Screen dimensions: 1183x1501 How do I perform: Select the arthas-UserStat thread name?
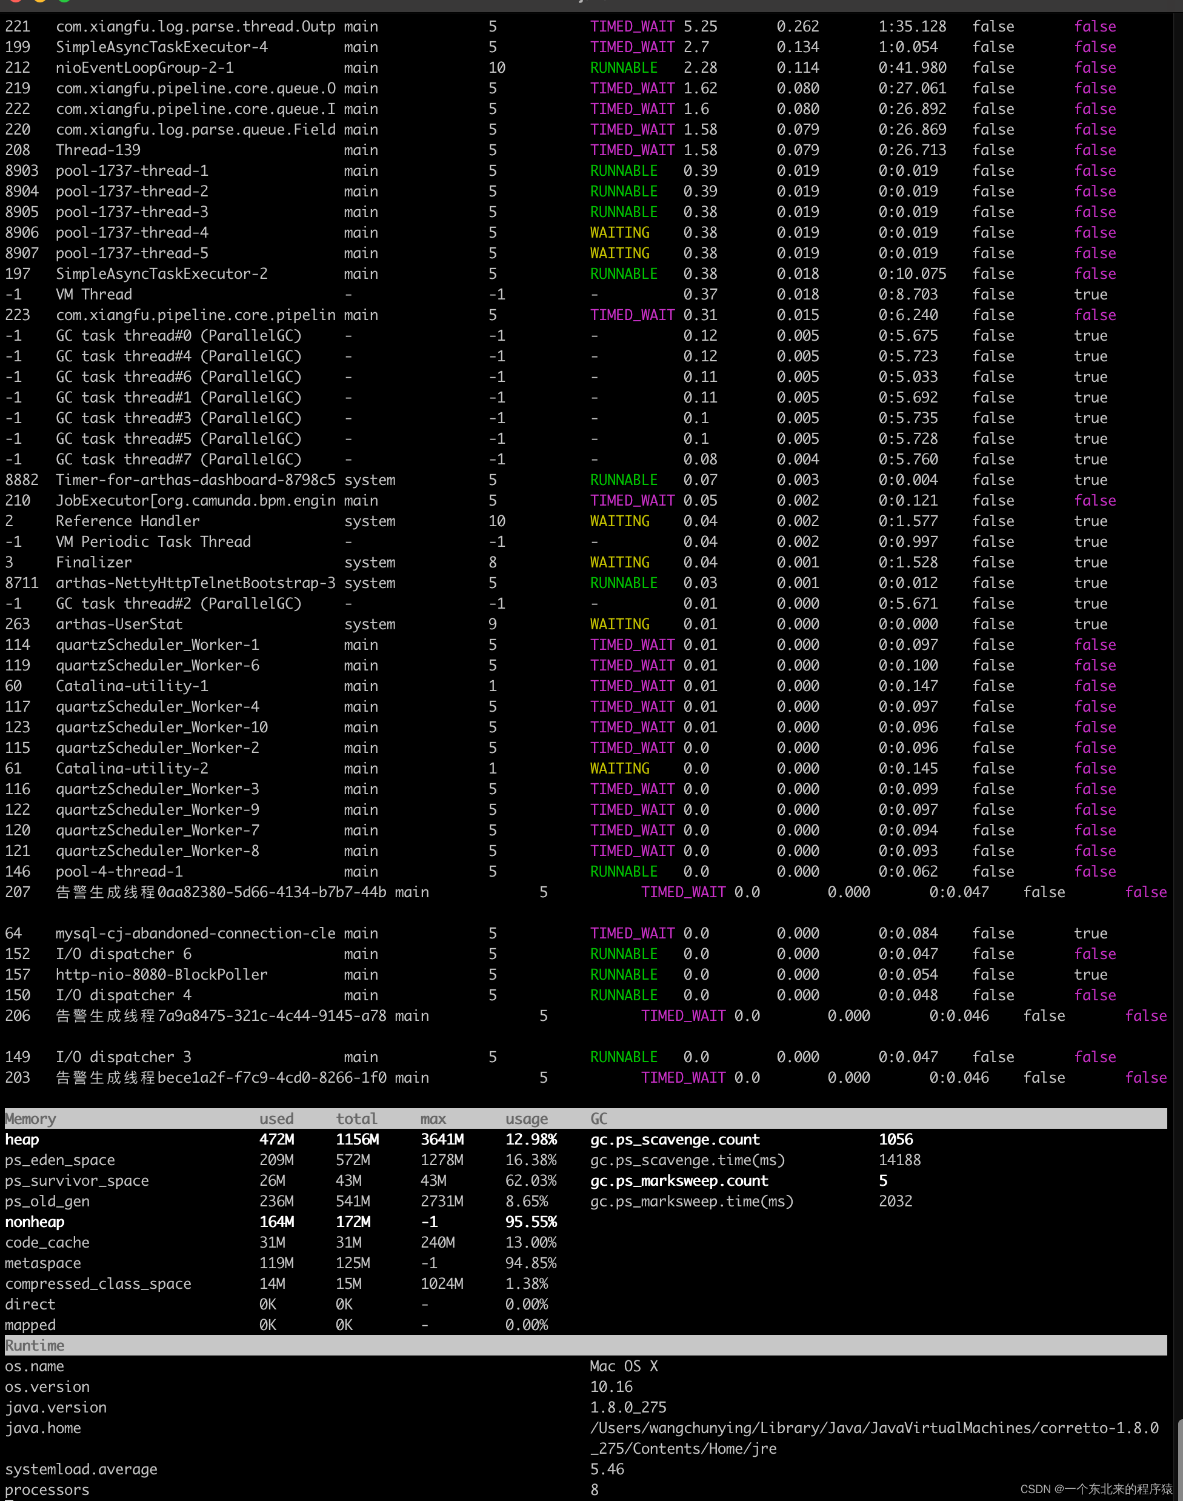[x=119, y=624]
